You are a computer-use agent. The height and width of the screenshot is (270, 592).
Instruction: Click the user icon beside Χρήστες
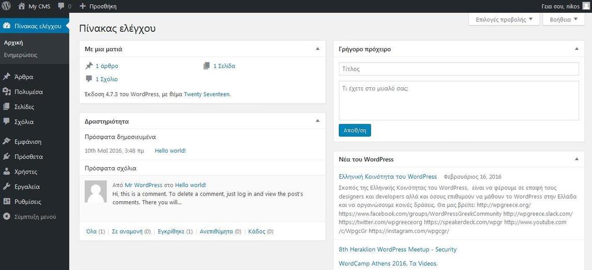6,172
